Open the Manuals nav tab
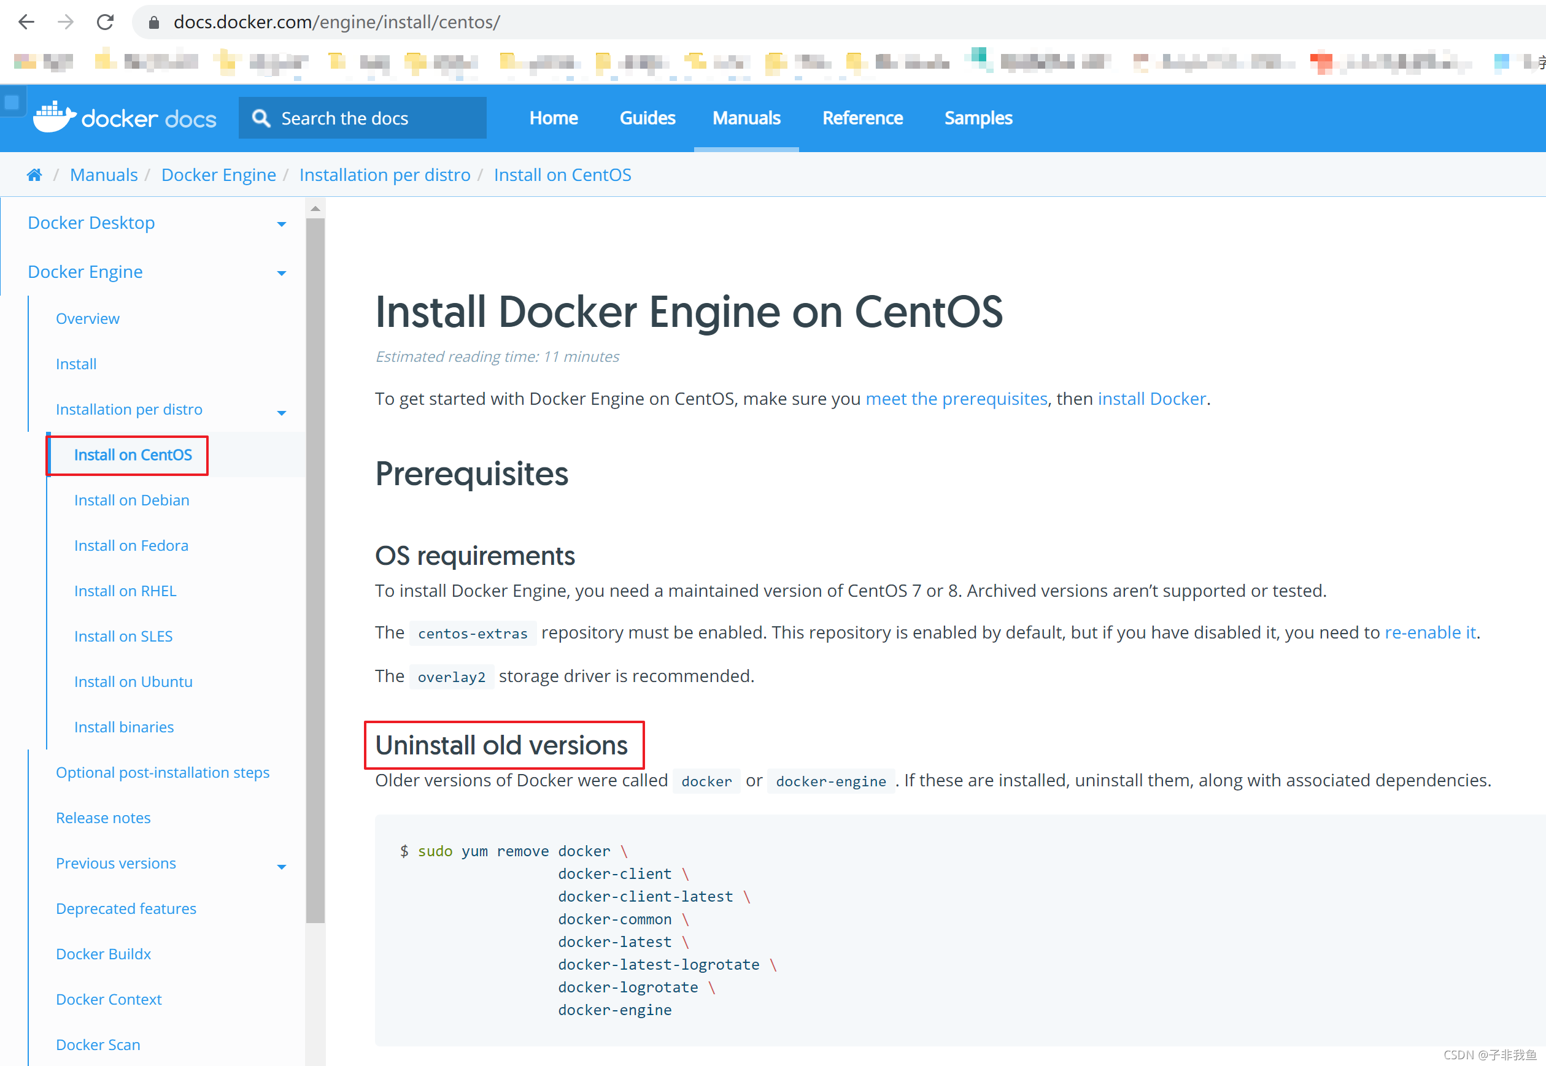This screenshot has height=1066, width=1546. point(746,118)
